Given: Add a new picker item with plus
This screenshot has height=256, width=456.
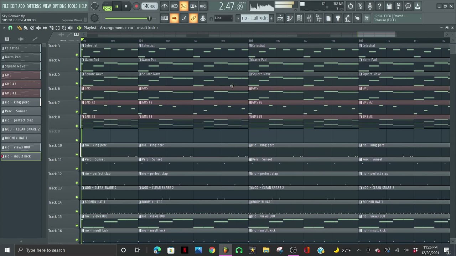Looking at the screenshot, I should [21, 241].
